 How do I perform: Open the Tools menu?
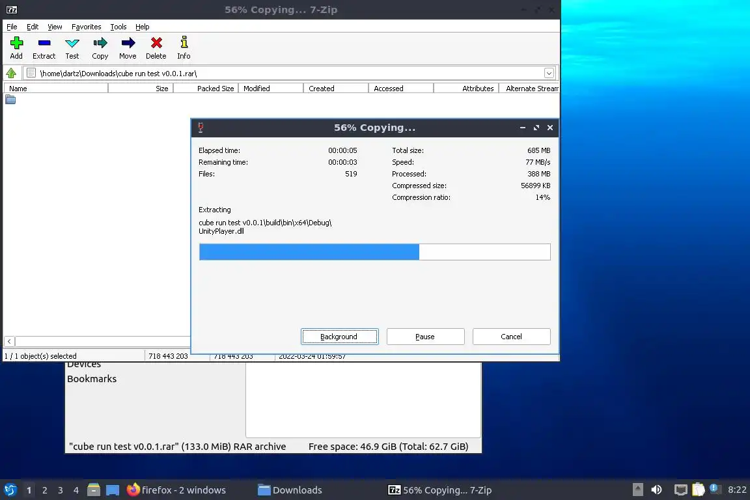(x=118, y=27)
